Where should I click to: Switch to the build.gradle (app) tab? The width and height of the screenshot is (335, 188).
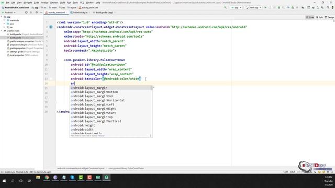click(104, 13)
